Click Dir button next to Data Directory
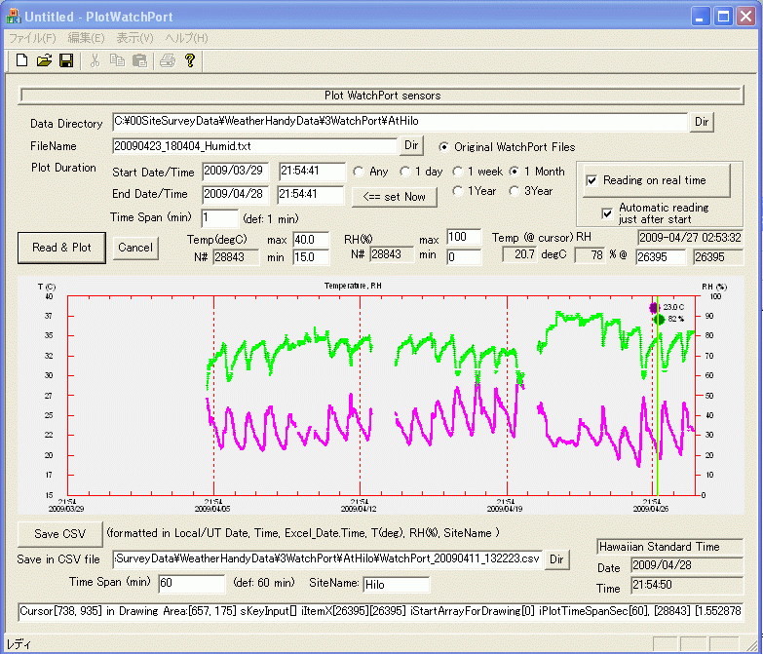The image size is (763, 654). pyautogui.click(x=703, y=122)
